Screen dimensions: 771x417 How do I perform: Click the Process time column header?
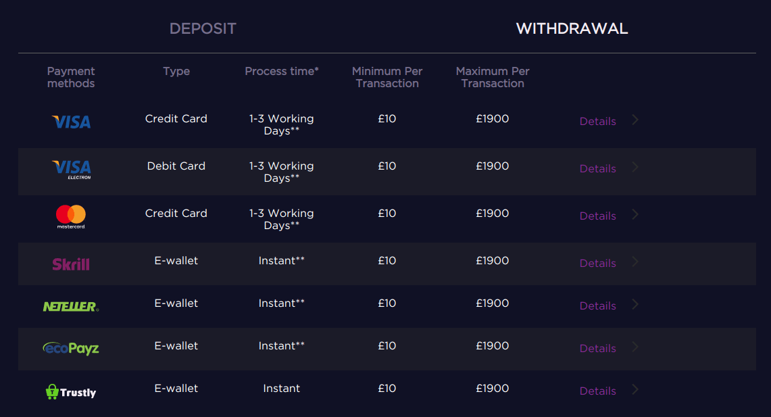tap(282, 72)
